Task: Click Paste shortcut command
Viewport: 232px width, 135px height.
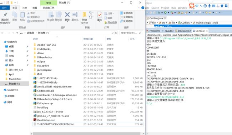Action: (36, 21)
